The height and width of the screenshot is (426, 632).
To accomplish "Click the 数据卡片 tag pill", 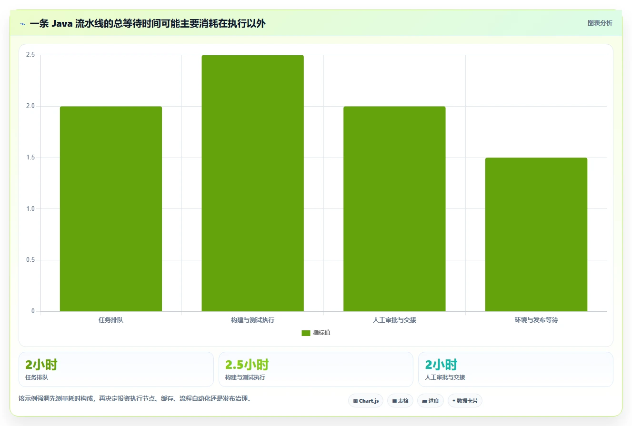I will pos(465,401).
